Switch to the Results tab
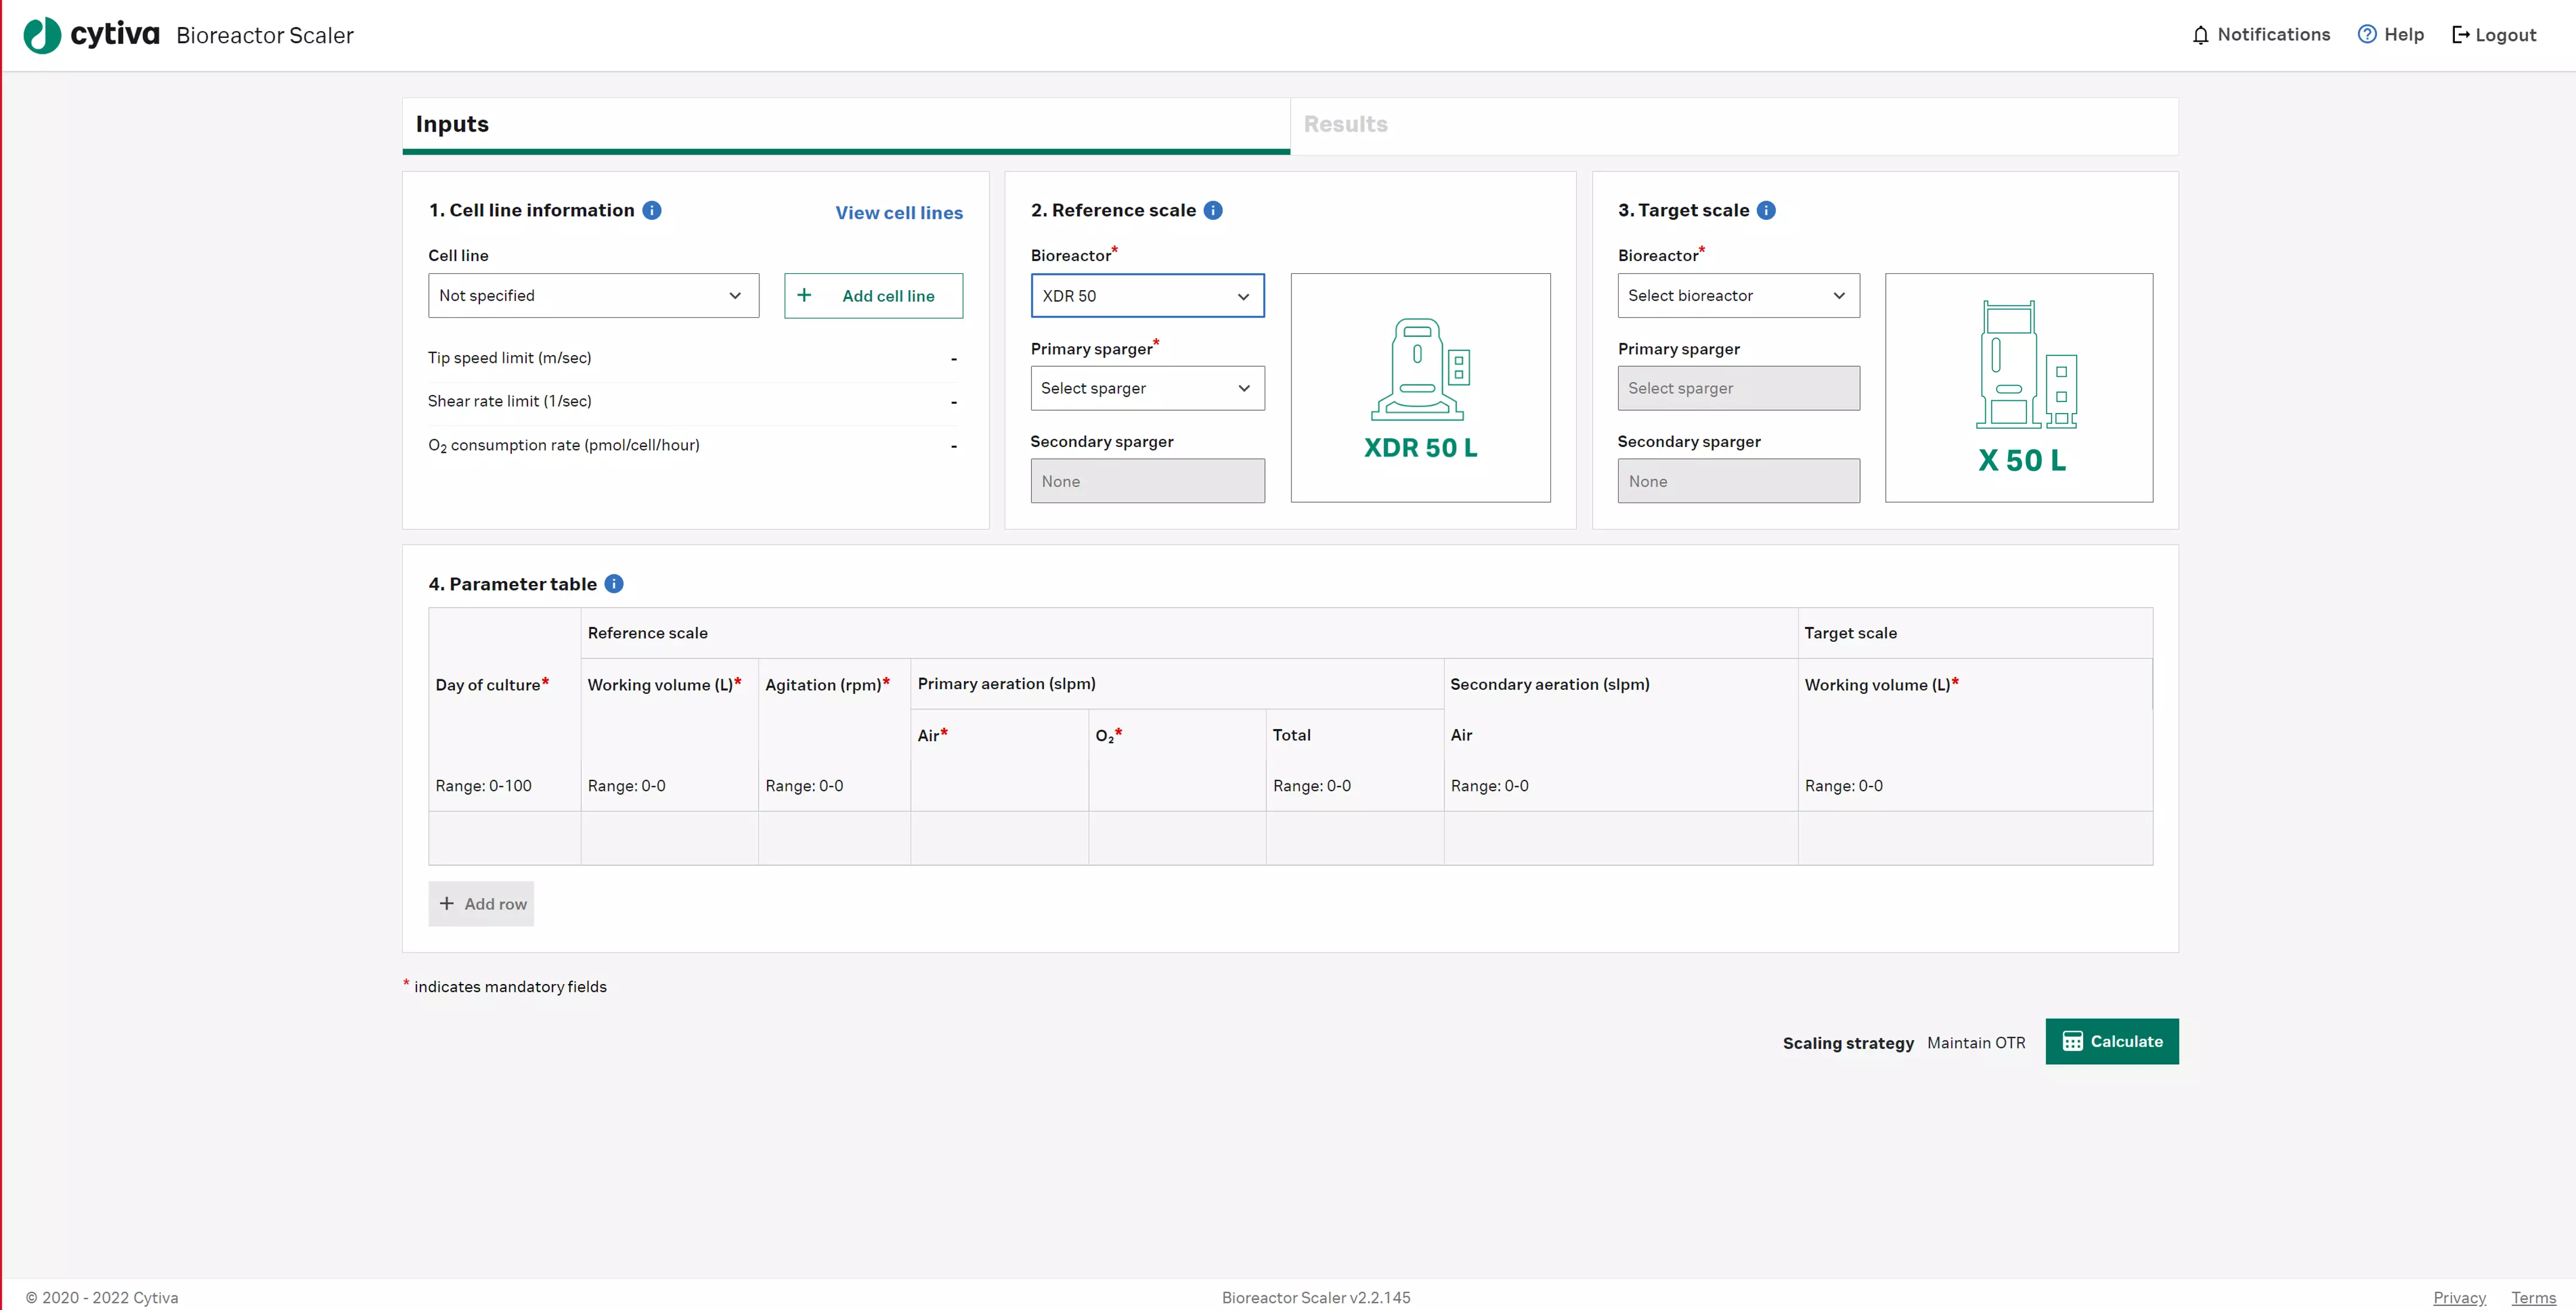Viewport: 2576px width, 1310px height. [1345, 125]
